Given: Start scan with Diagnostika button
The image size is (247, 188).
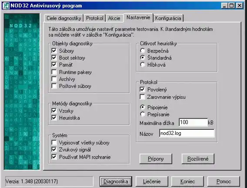Looking at the screenshot, I should click(116, 181).
